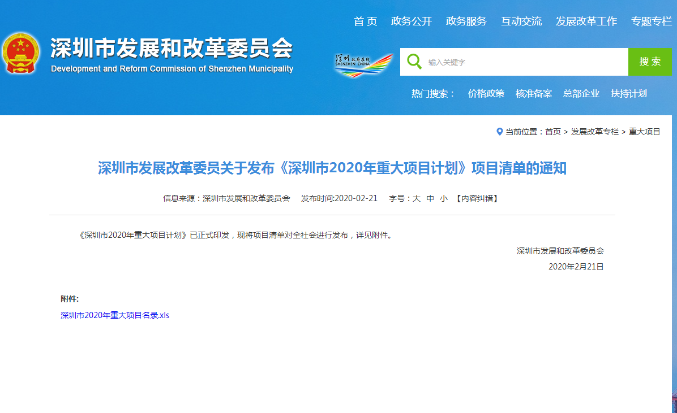Click the blue location pin icon

499,132
